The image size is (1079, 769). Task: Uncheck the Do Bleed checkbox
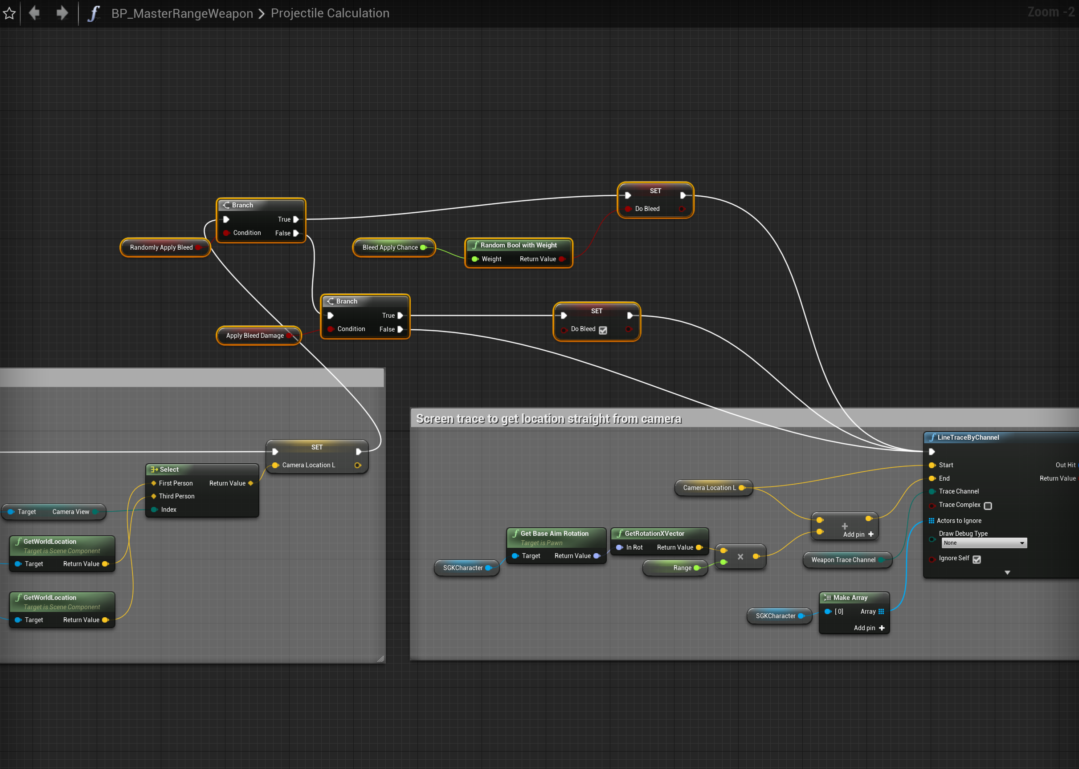point(603,330)
